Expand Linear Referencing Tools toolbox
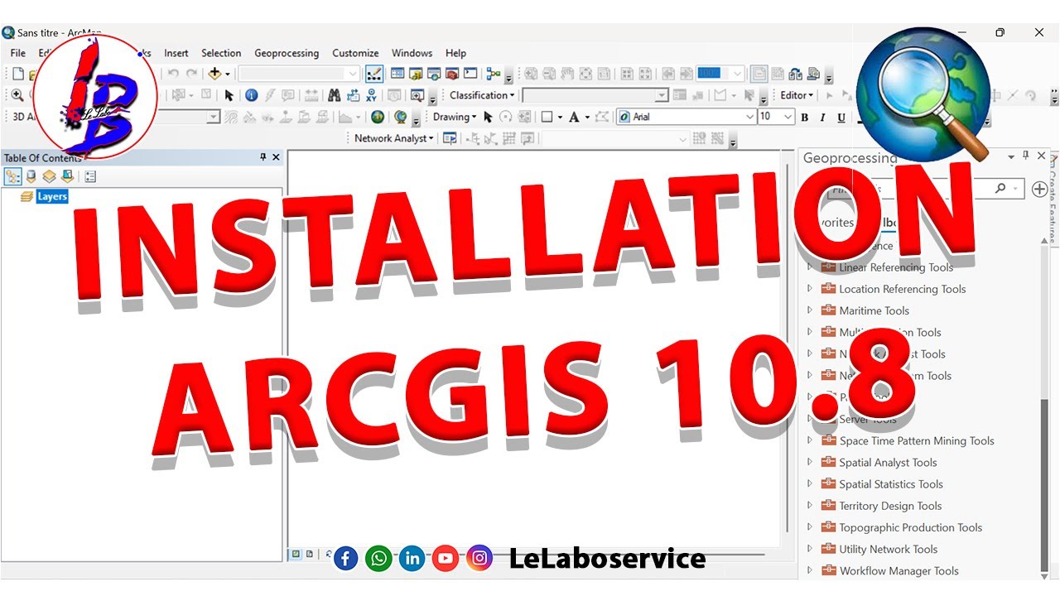Screen dimensions: 1060x596 [x=810, y=267]
